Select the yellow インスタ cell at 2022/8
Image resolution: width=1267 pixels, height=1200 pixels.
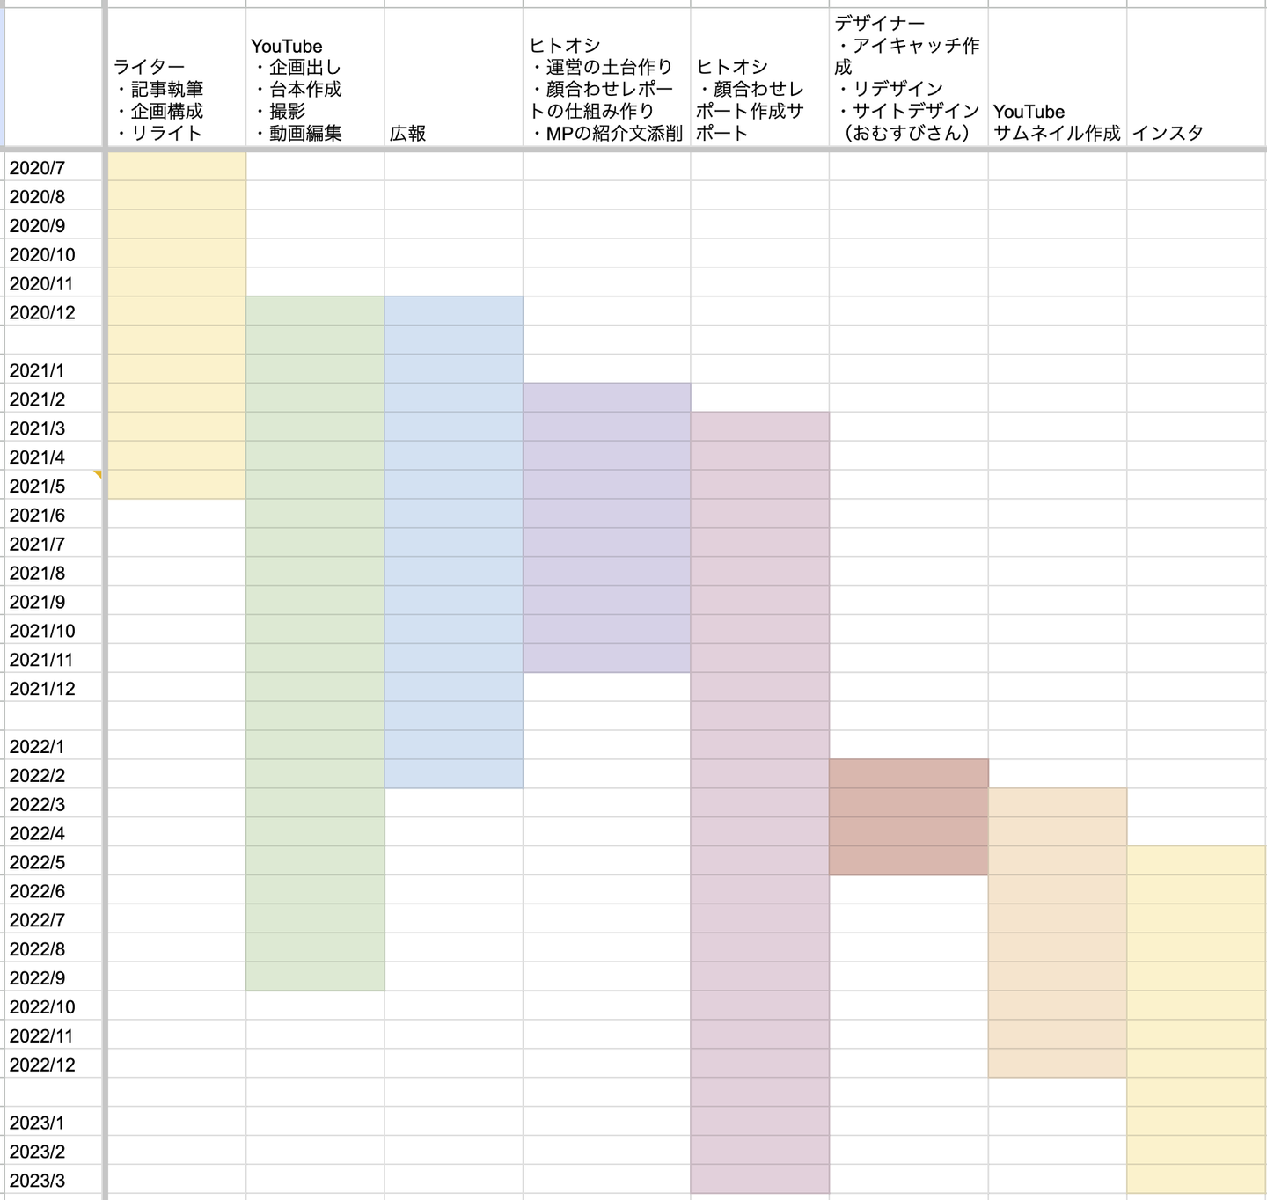pyautogui.click(x=1197, y=948)
